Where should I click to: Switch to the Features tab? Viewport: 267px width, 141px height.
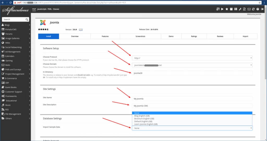pyautogui.click(x=105, y=36)
